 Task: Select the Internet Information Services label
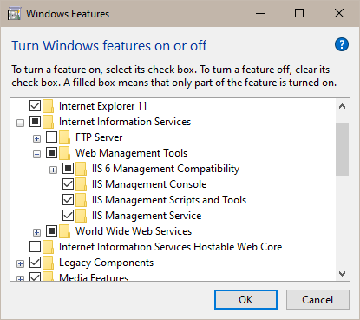tap(125, 122)
